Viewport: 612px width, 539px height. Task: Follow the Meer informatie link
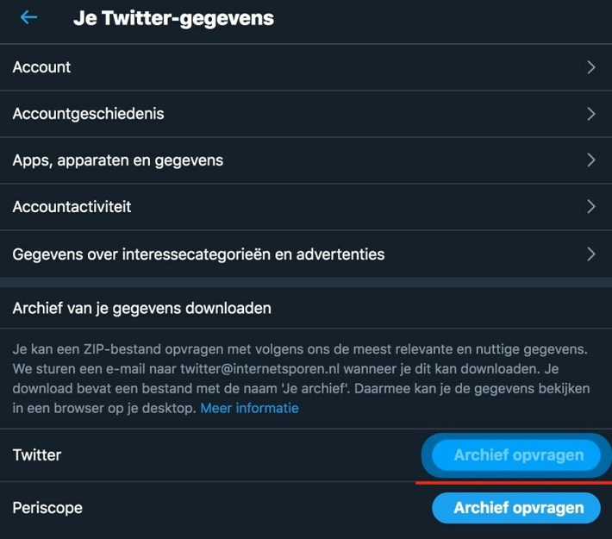pyautogui.click(x=249, y=408)
